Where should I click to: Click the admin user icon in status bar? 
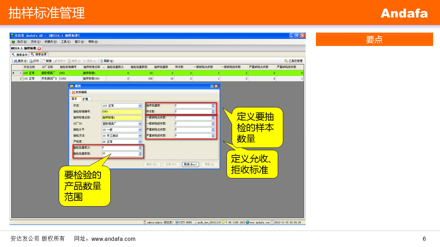point(145,222)
